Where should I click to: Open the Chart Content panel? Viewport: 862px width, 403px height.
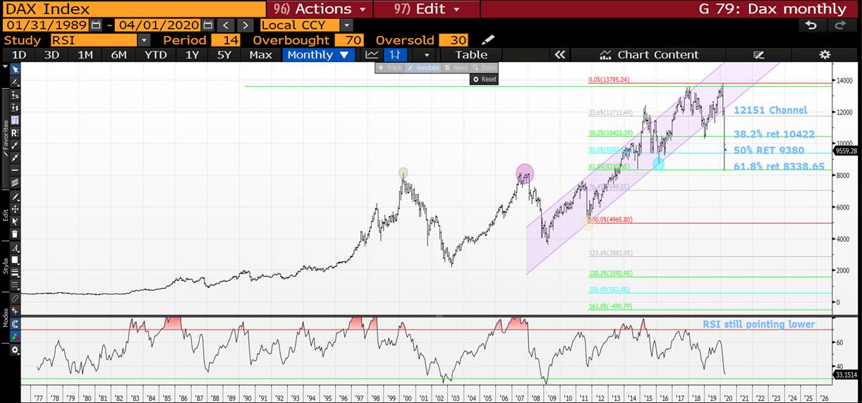pyautogui.click(x=649, y=54)
